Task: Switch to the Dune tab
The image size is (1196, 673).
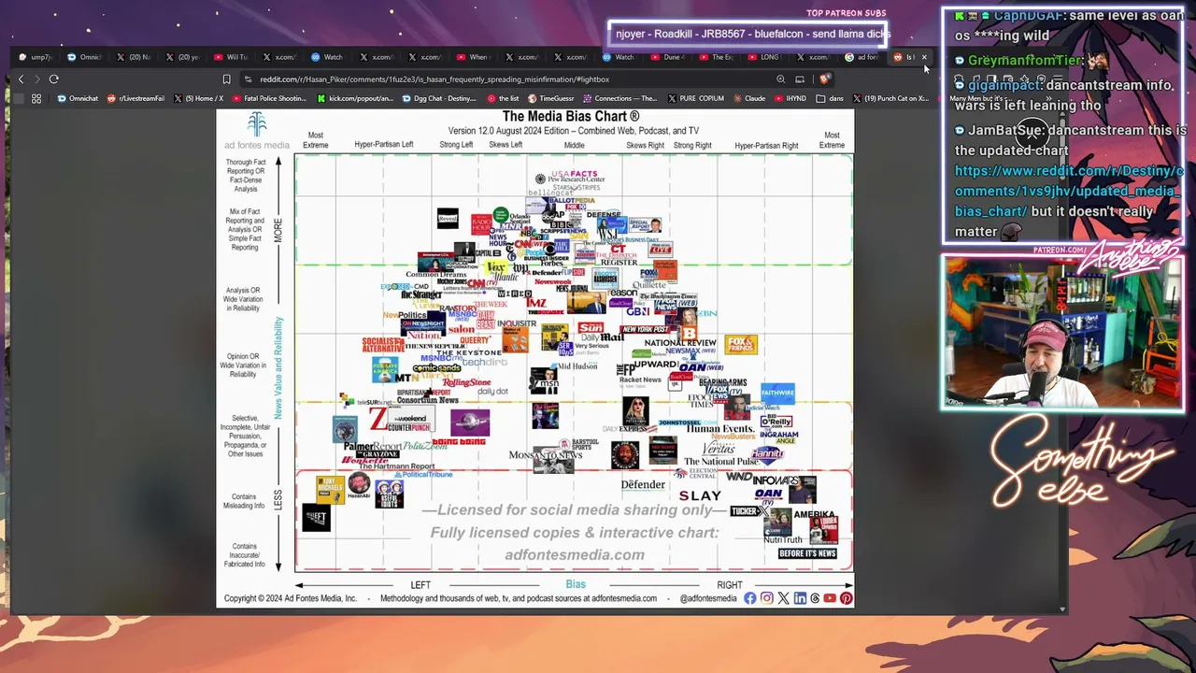Action: click(668, 57)
